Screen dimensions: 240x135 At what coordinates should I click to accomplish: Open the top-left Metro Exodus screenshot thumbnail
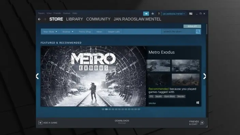(x=158, y=65)
